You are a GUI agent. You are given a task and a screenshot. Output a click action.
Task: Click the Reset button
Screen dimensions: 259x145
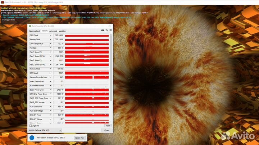tap(108, 126)
